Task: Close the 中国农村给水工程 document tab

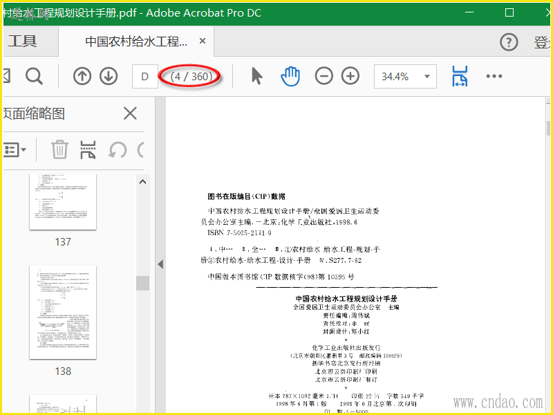Action: click(203, 41)
